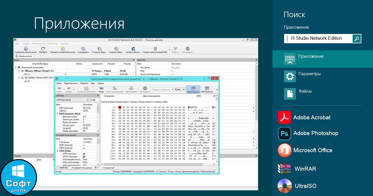Open the Сервис menu

coord(101,83)
